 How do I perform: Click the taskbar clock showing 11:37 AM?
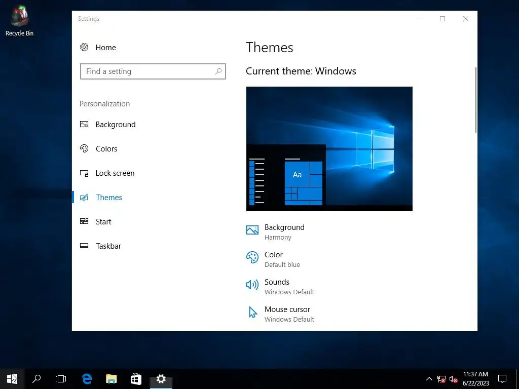[x=475, y=379]
